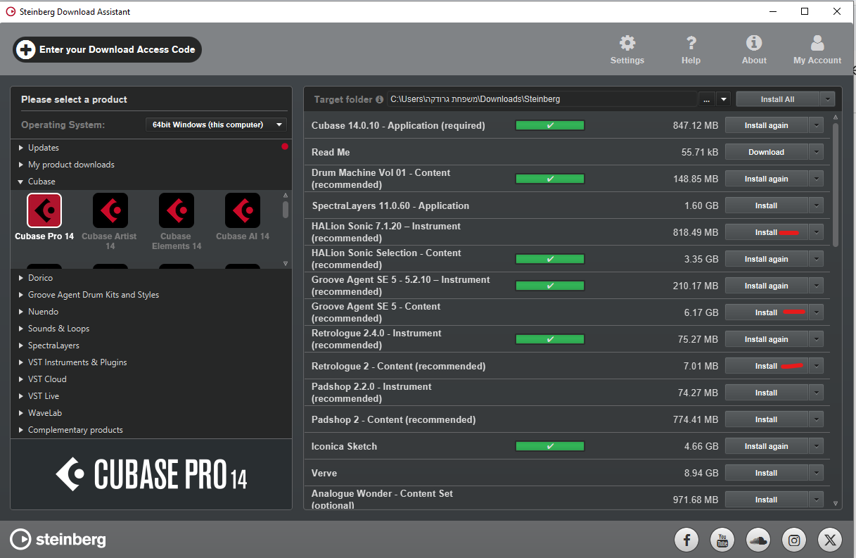Expand Complementary products category
The image size is (856, 558).
pyautogui.click(x=21, y=430)
